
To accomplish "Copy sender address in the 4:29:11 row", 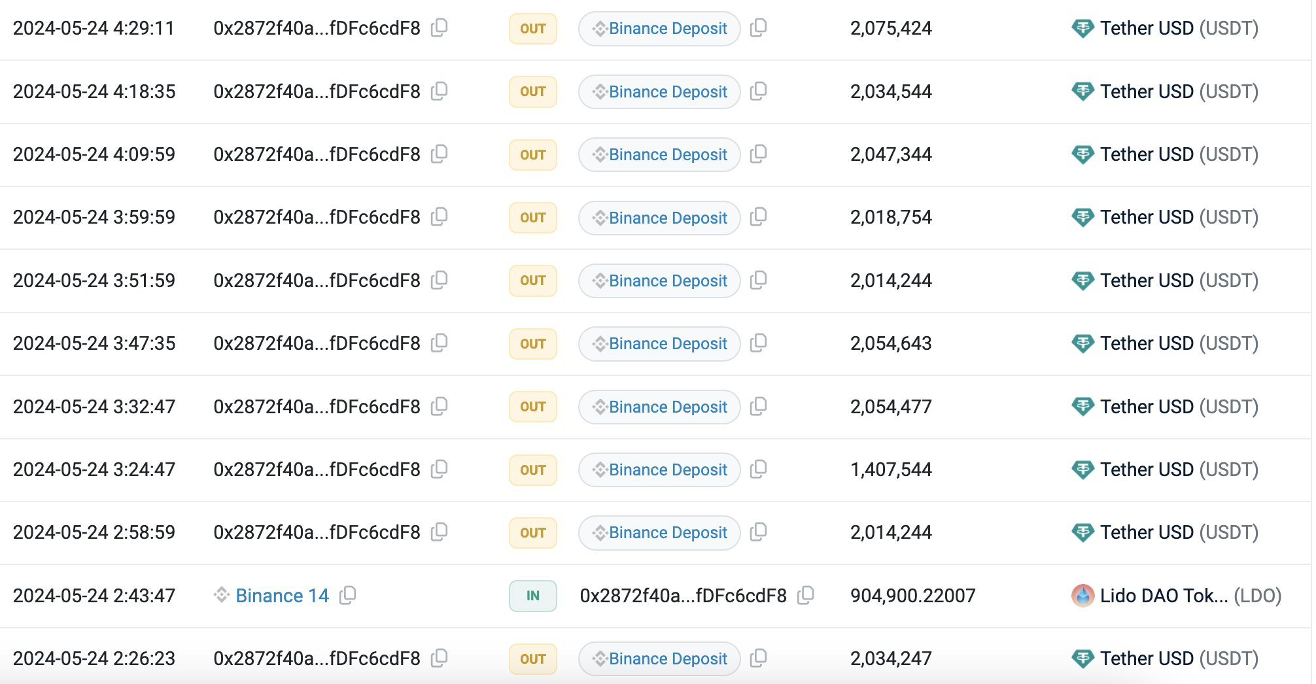I will (x=440, y=28).
